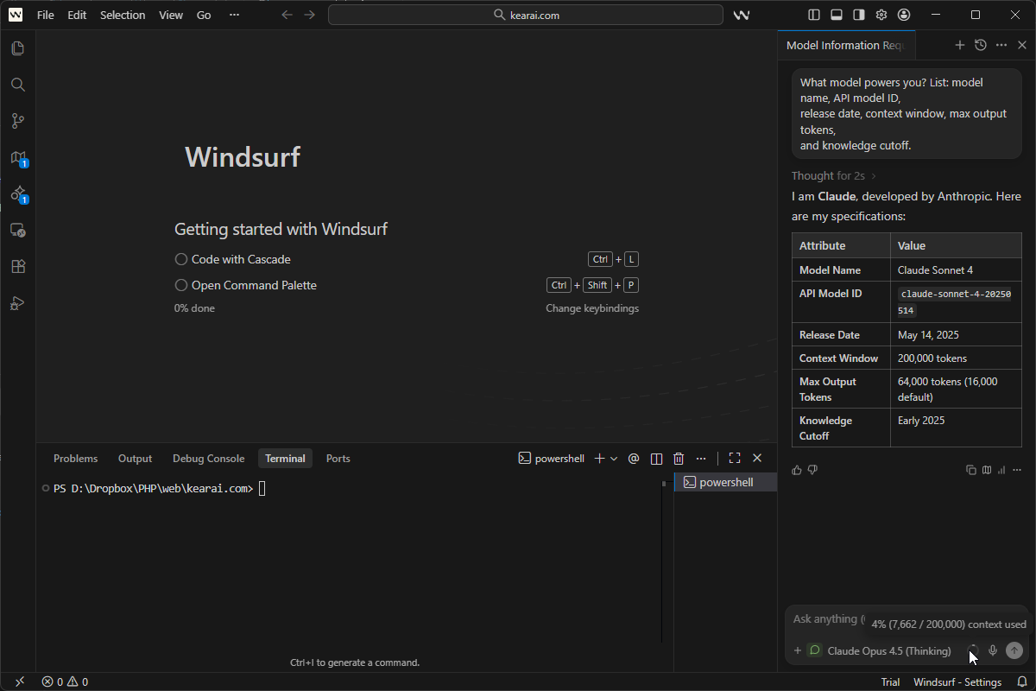Open notifications bell in the status bar

[x=1022, y=682]
